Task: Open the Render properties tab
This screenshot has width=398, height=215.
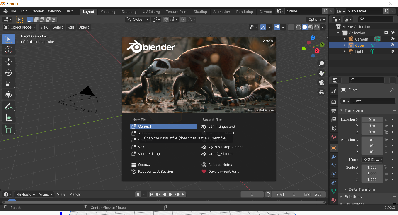Action: pyautogui.click(x=334, y=102)
